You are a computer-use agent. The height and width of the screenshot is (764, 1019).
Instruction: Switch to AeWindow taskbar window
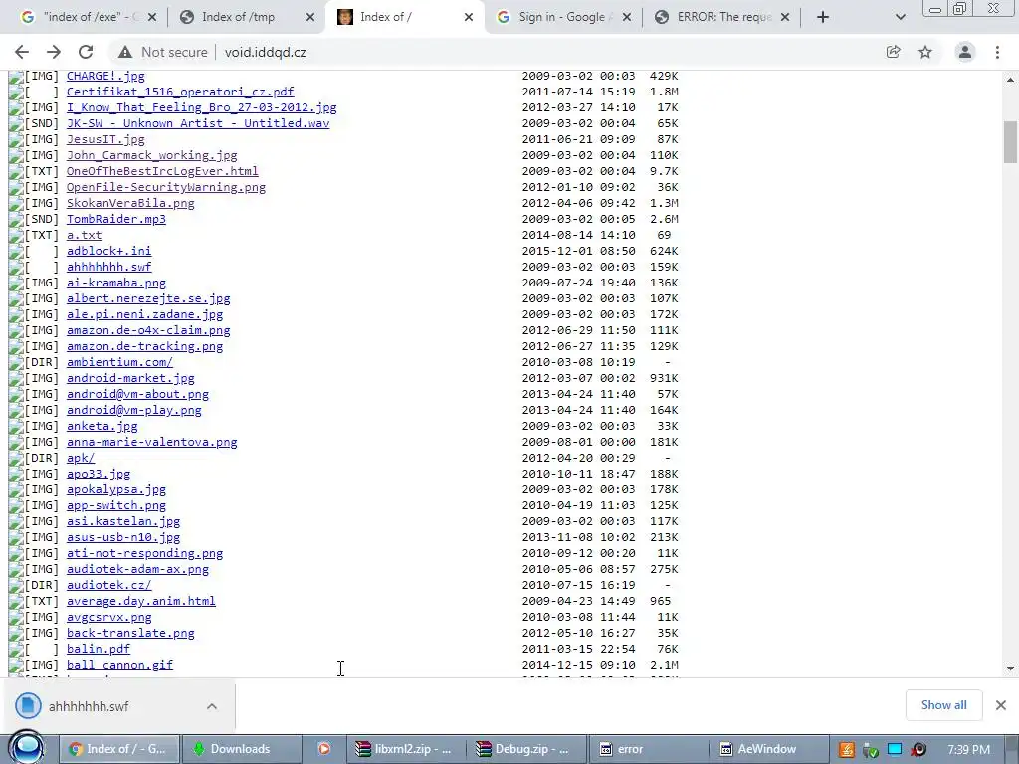[x=767, y=749]
